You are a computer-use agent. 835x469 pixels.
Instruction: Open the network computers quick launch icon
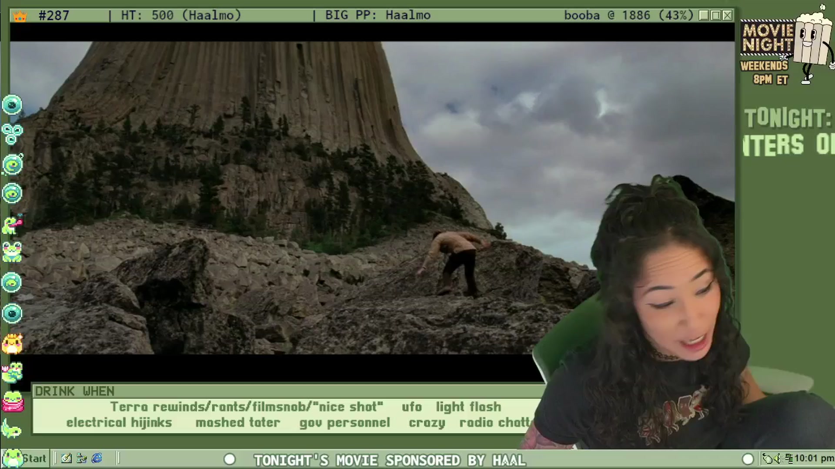coord(81,458)
